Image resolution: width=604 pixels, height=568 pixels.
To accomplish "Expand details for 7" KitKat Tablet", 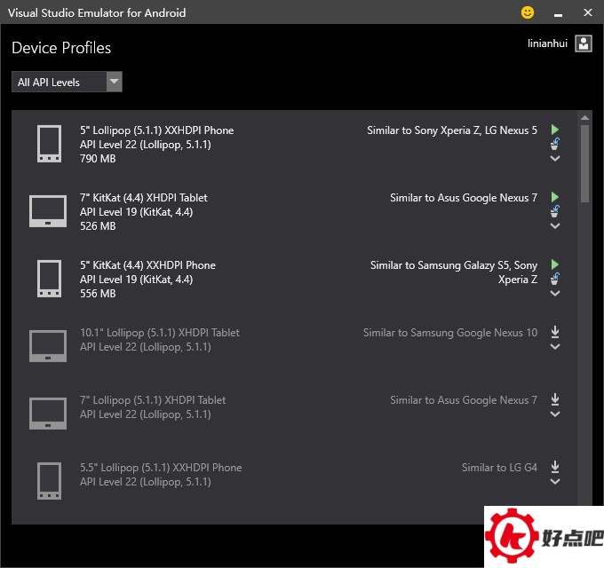I will coord(555,226).
